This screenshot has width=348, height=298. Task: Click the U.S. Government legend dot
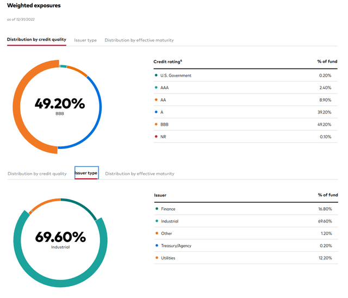[156, 76]
